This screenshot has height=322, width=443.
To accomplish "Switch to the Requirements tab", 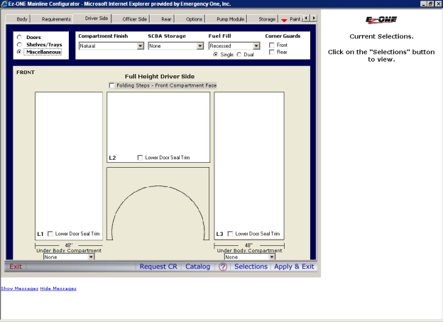I will click(x=56, y=19).
